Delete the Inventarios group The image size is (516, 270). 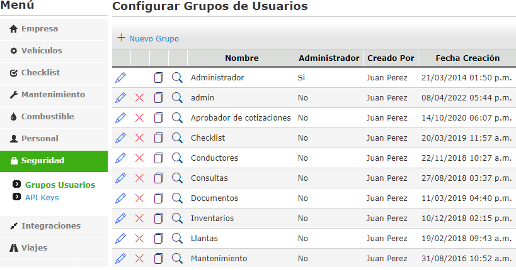click(139, 218)
